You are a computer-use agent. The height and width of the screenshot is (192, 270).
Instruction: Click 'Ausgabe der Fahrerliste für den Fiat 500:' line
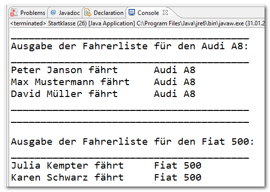[x=133, y=142]
